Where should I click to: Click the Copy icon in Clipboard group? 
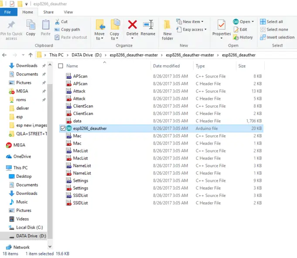tap(31, 28)
